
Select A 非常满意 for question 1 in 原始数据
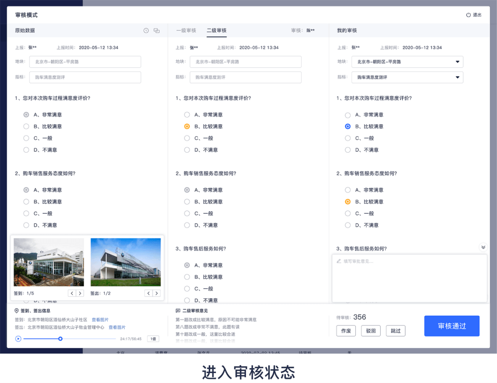26,115
